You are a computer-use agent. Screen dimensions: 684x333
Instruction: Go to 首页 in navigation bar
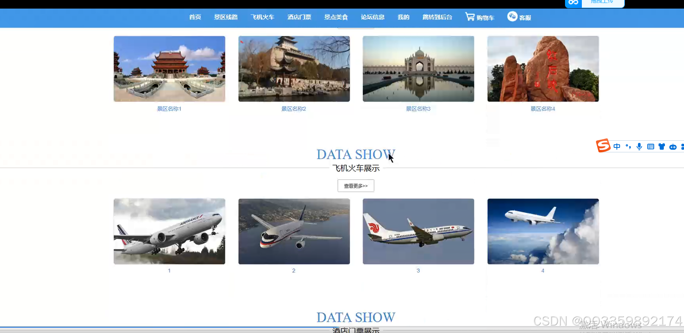tap(195, 17)
